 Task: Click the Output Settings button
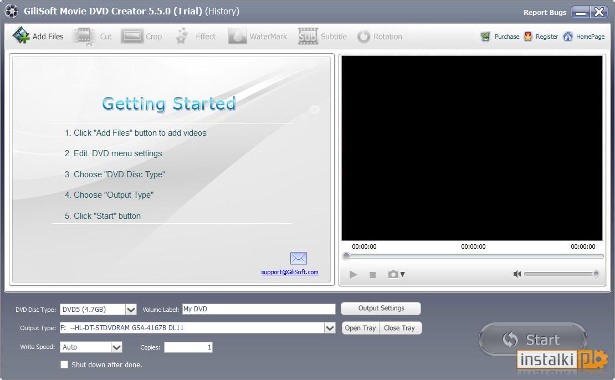[x=381, y=308]
